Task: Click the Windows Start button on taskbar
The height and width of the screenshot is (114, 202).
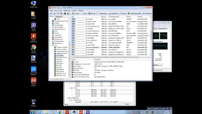Action: tap(32, 112)
